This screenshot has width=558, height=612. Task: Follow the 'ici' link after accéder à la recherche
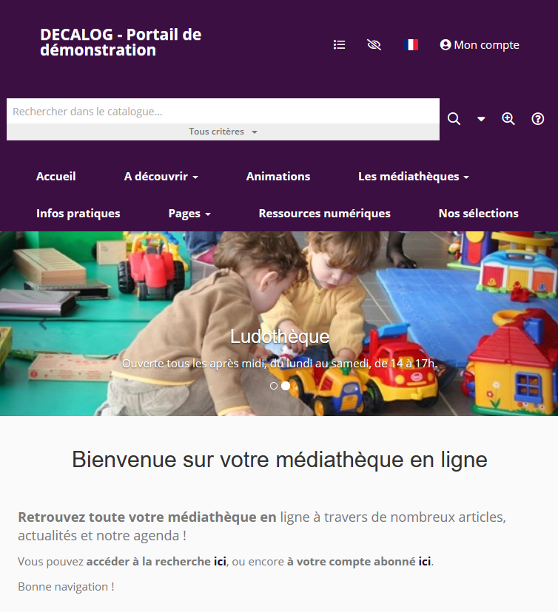pyautogui.click(x=220, y=561)
